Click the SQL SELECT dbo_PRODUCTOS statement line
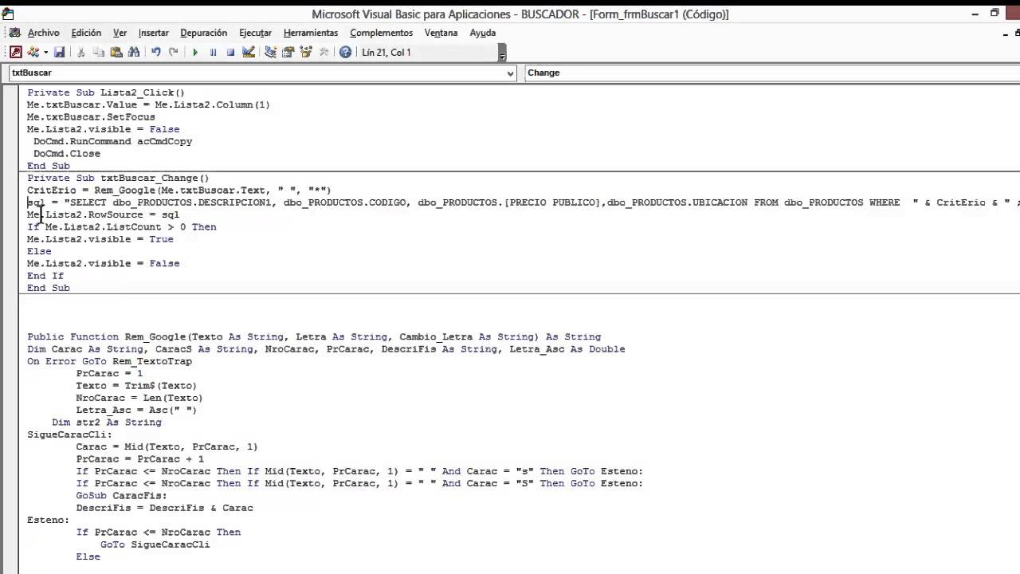 524,202
